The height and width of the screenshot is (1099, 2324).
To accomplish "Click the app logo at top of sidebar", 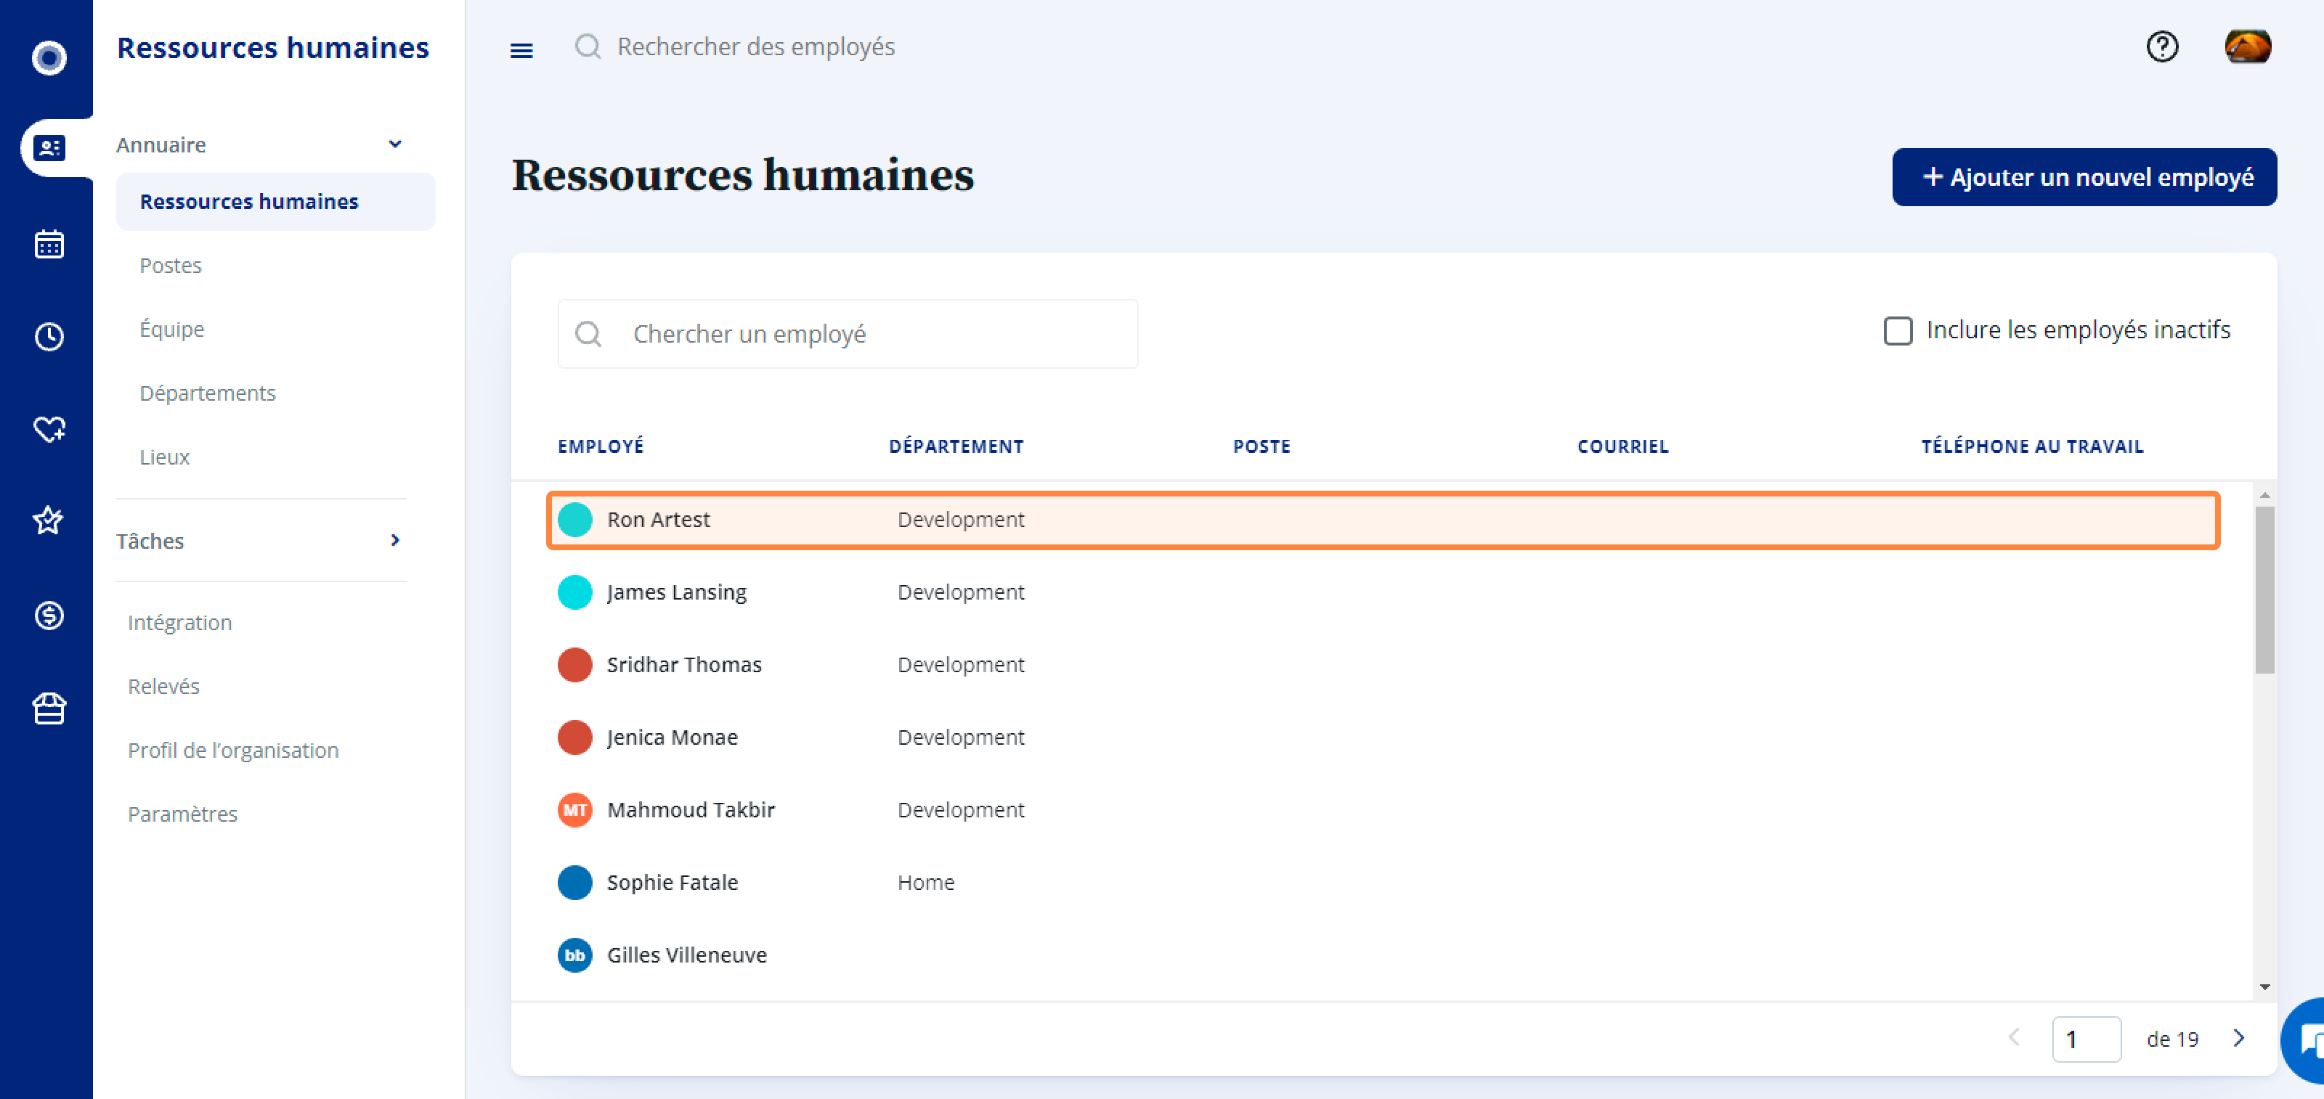I will [x=49, y=57].
